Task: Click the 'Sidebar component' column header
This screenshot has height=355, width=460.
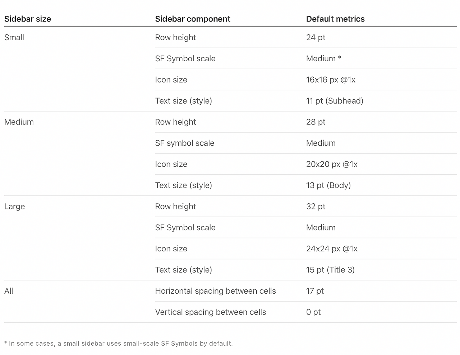Action: pyautogui.click(x=193, y=19)
